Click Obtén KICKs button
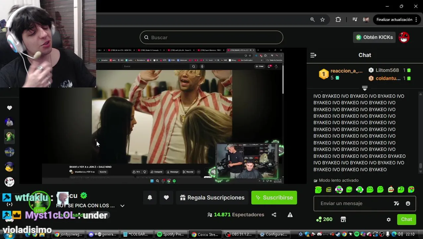This screenshot has height=239, width=423. tap(374, 37)
